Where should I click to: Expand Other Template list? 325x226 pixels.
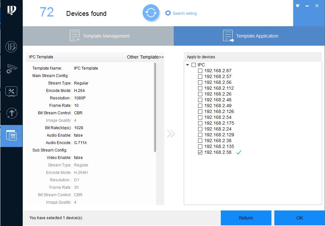pos(145,57)
